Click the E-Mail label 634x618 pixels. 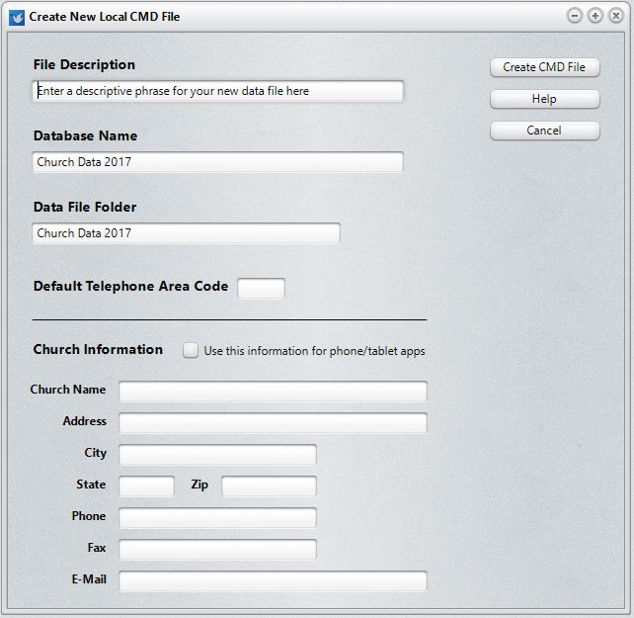pos(89,579)
